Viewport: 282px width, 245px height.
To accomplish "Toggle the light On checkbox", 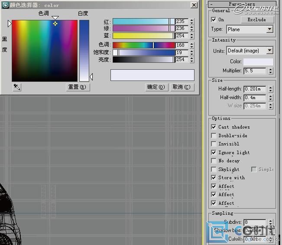I will tap(214, 19).
